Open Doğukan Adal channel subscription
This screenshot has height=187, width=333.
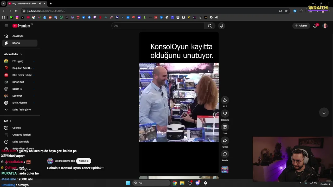[20, 68]
